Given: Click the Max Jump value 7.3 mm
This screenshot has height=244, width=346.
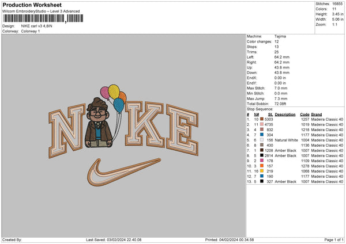Looking at the screenshot, I should [281, 98].
